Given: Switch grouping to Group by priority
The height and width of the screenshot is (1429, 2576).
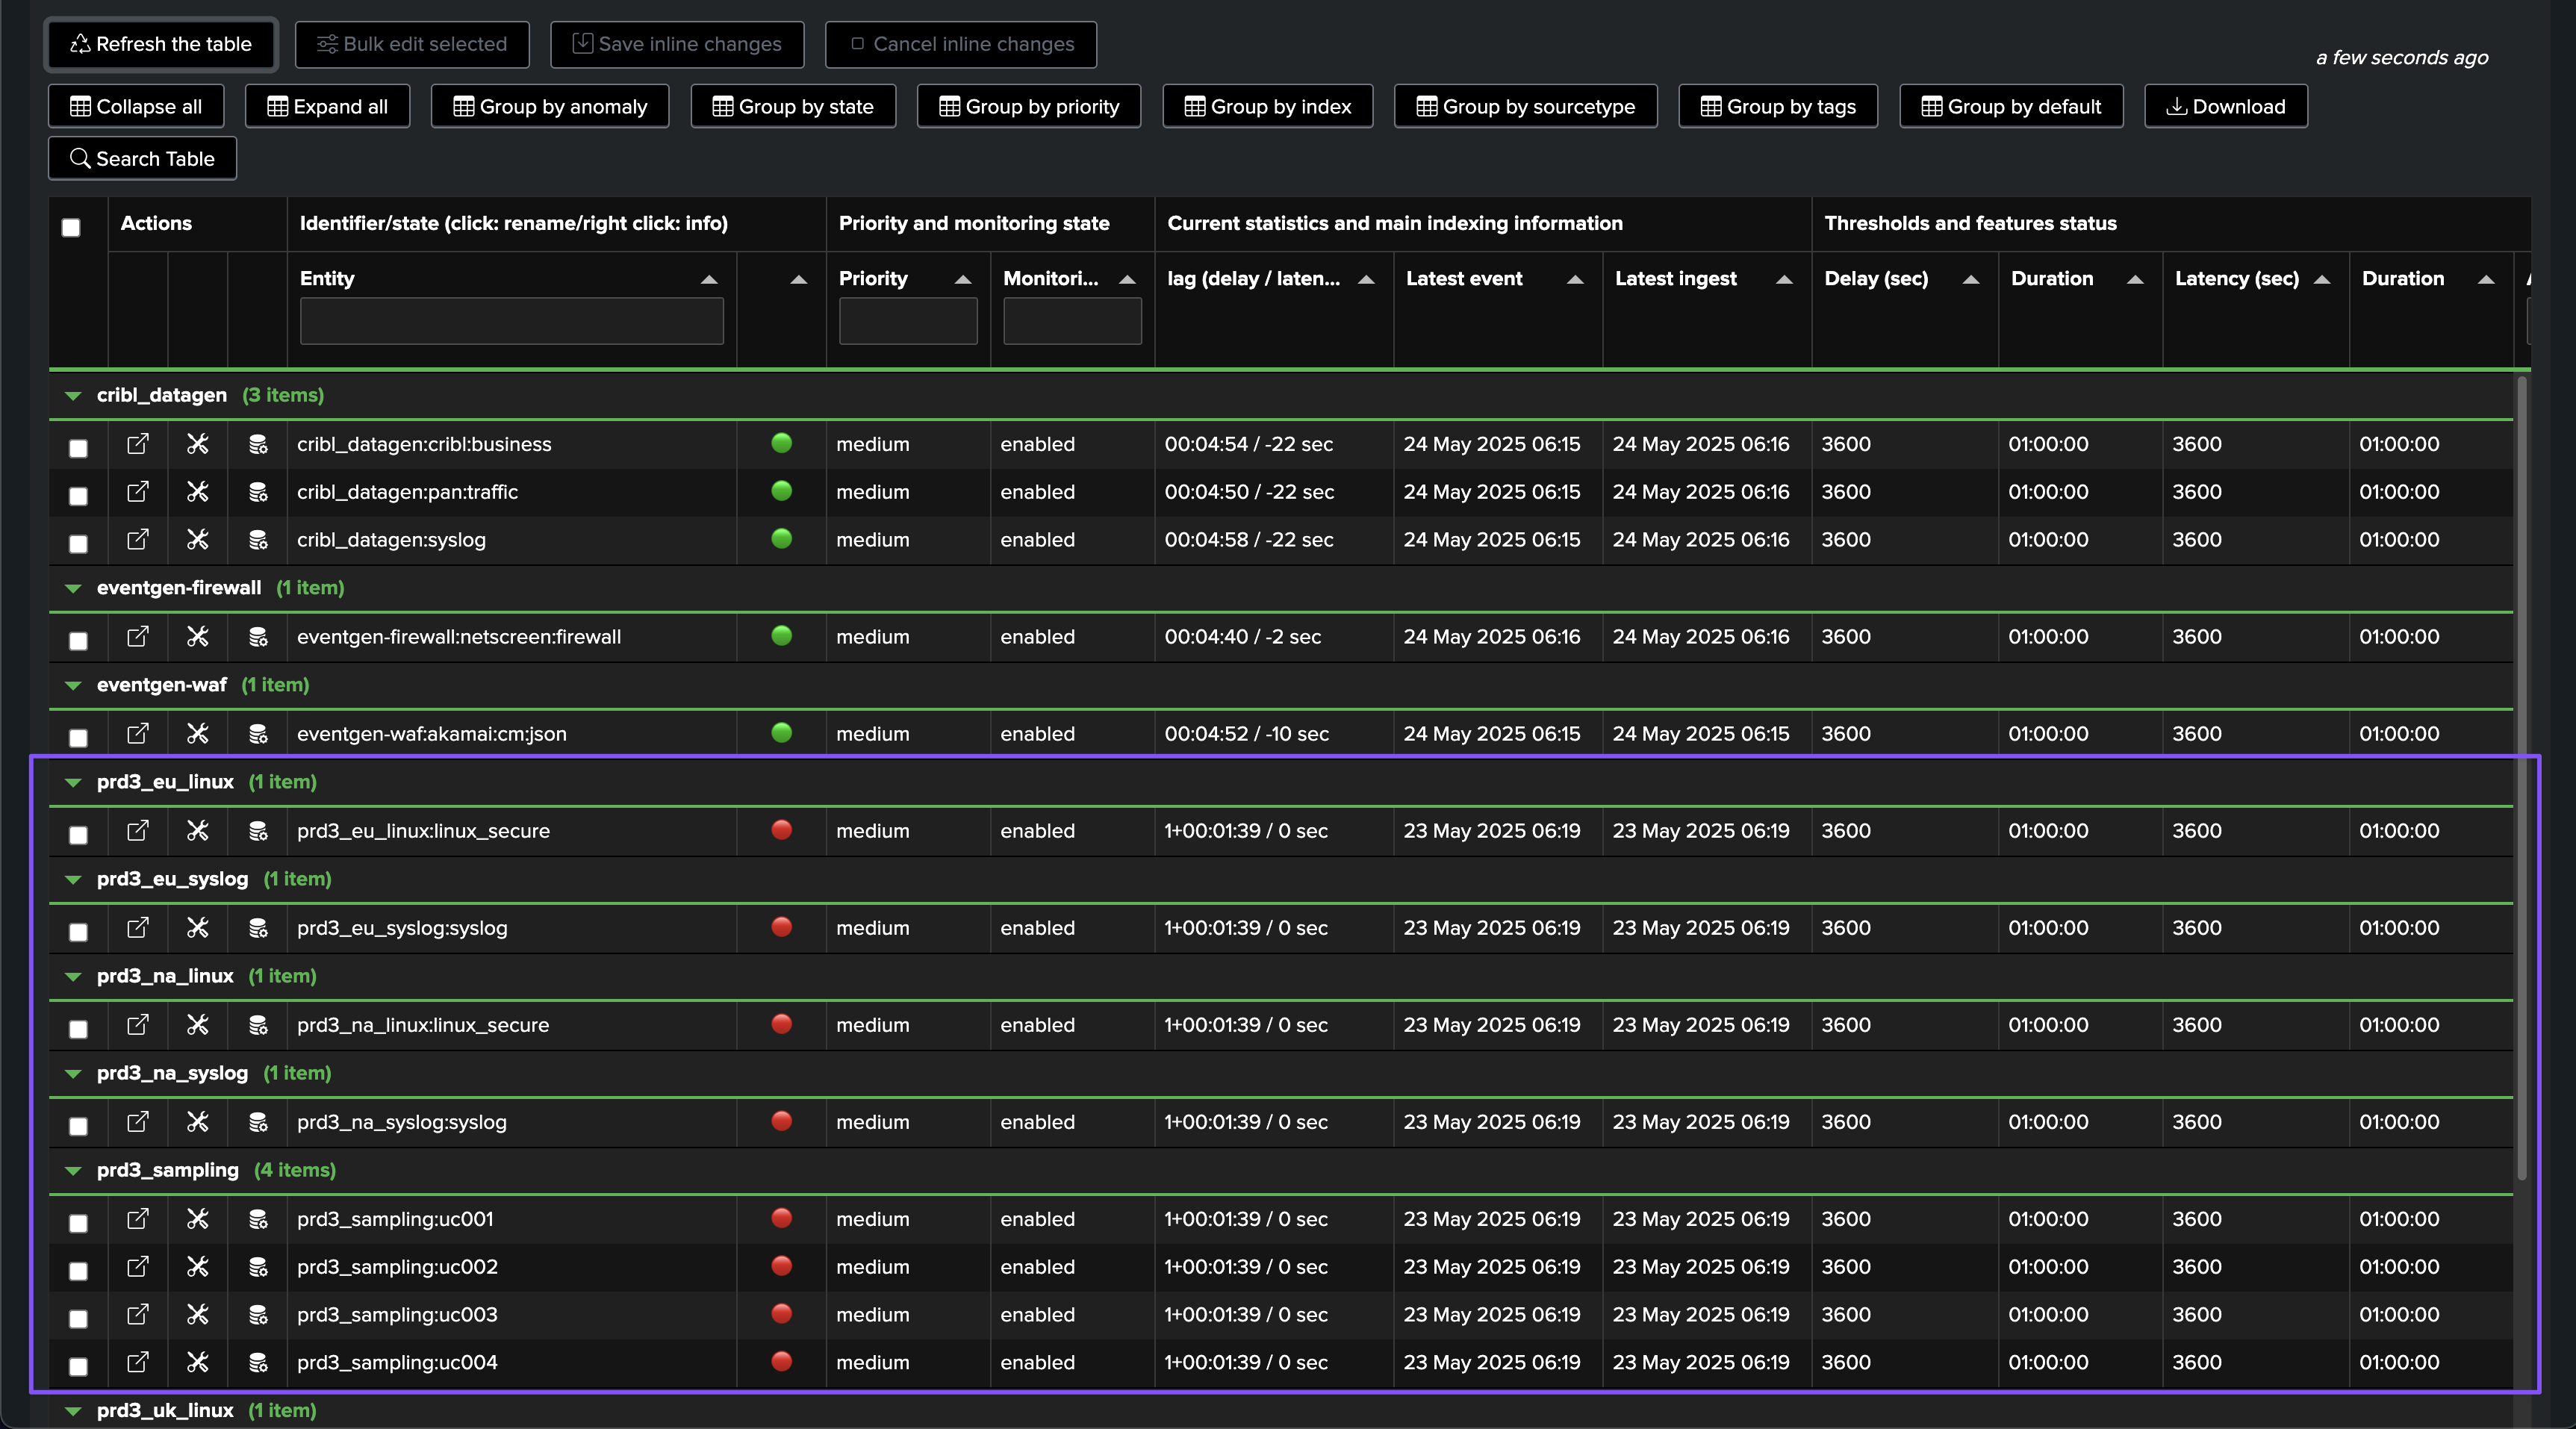Looking at the screenshot, I should [1028, 106].
